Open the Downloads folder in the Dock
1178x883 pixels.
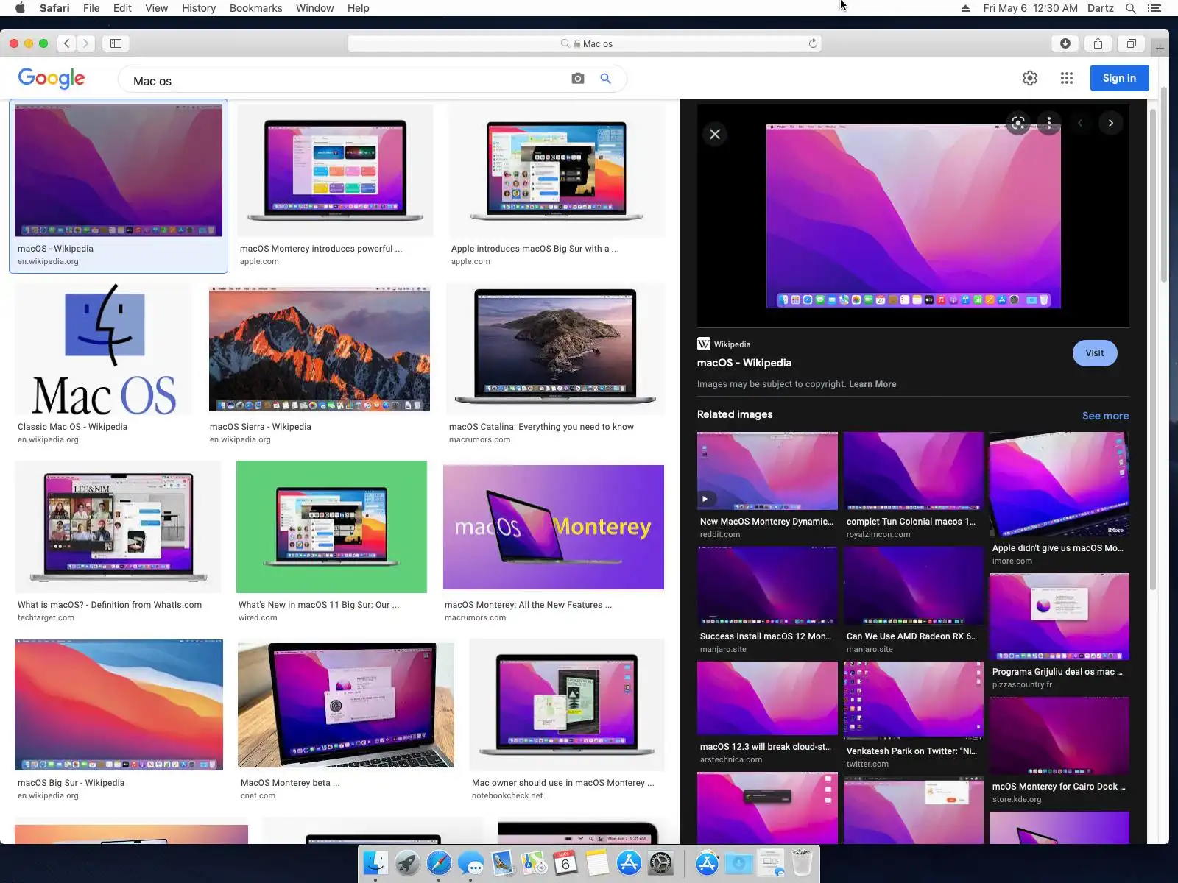pyautogui.click(x=738, y=862)
